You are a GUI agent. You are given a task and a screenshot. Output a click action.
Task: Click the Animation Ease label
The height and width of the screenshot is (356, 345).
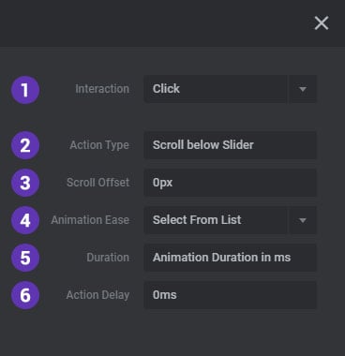[x=90, y=220]
